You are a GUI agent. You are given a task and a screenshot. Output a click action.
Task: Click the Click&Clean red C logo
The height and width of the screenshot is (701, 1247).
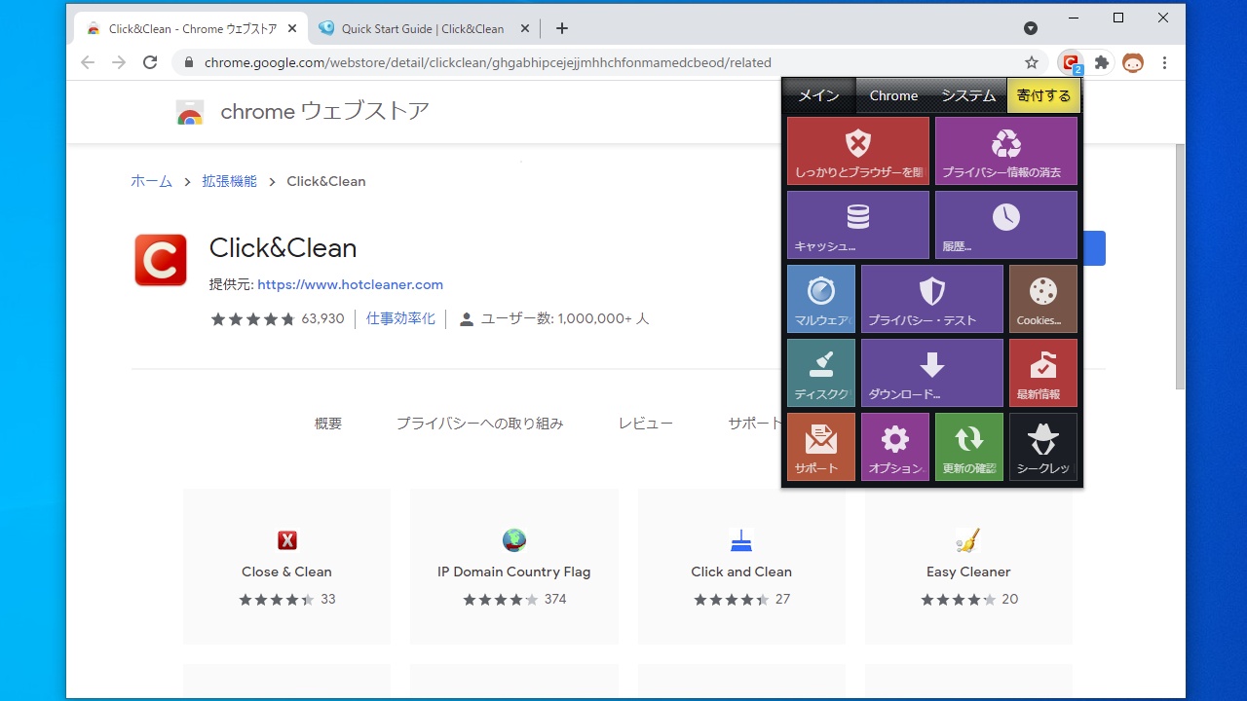coord(161,260)
